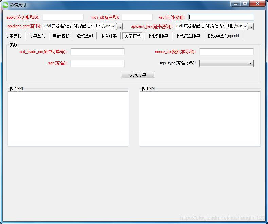
Task: Focus the sign(签名) input field
Action: (97, 63)
